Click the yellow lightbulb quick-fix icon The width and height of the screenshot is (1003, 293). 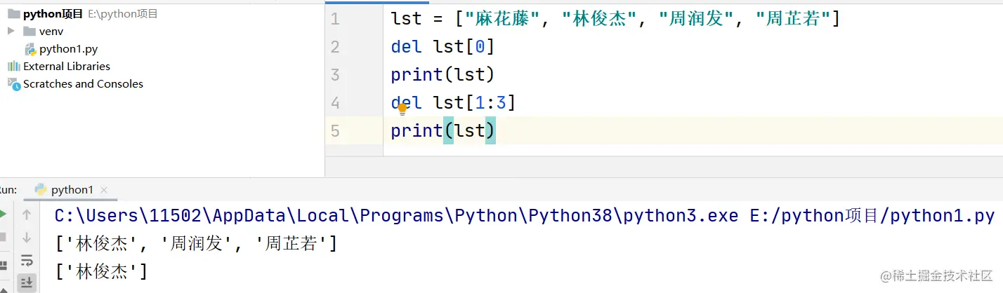[x=402, y=109]
